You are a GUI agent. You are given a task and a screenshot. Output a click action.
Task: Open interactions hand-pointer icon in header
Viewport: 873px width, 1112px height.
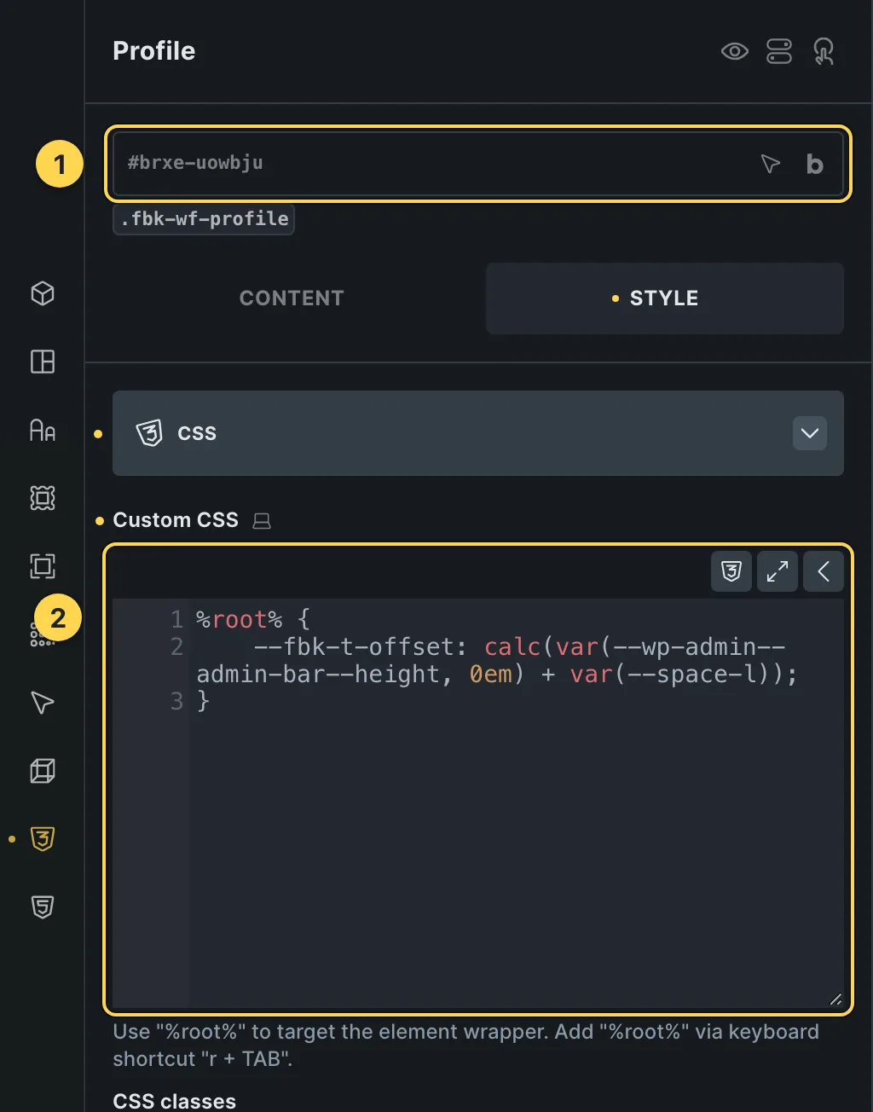pyautogui.click(x=824, y=51)
